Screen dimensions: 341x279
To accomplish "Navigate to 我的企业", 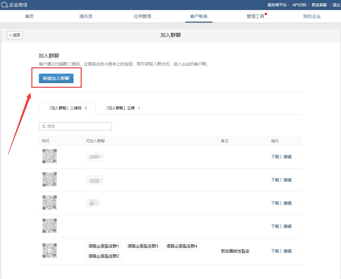I will (x=312, y=16).
